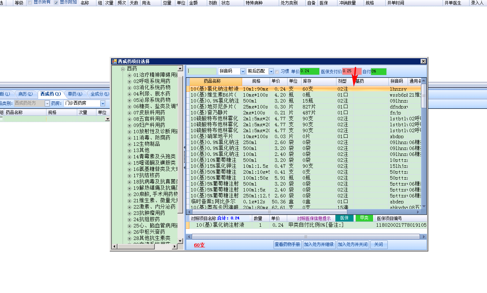
Task: Click the 加入处方并继续 button
Action: tap(319, 245)
